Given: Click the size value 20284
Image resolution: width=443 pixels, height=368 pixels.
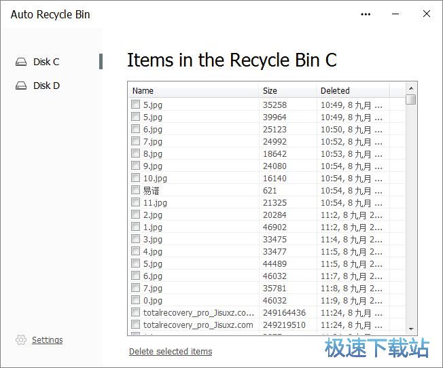Looking at the screenshot, I should pyautogui.click(x=274, y=215).
